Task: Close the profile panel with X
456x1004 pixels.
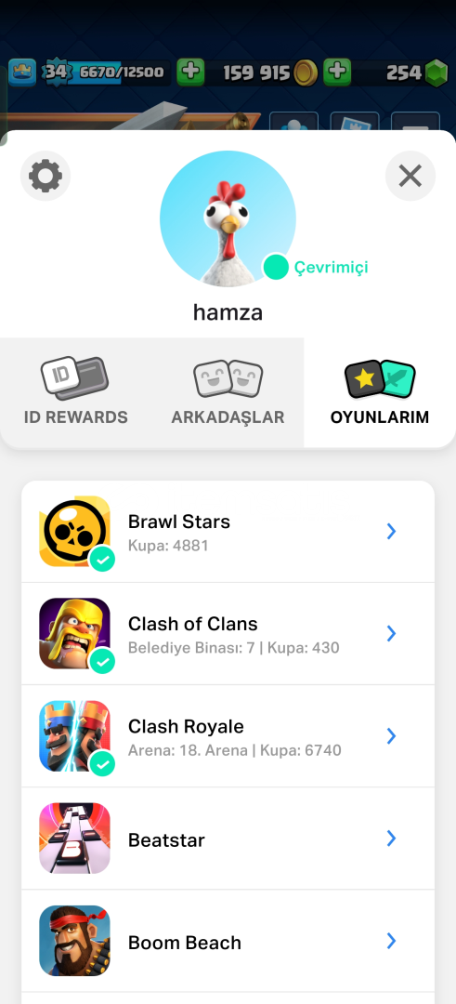Action: (x=410, y=176)
